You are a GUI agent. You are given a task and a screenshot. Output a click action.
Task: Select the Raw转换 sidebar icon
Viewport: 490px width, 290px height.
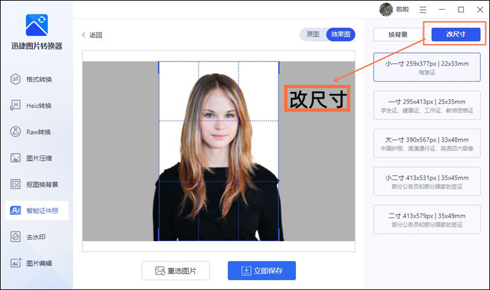coord(16,132)
